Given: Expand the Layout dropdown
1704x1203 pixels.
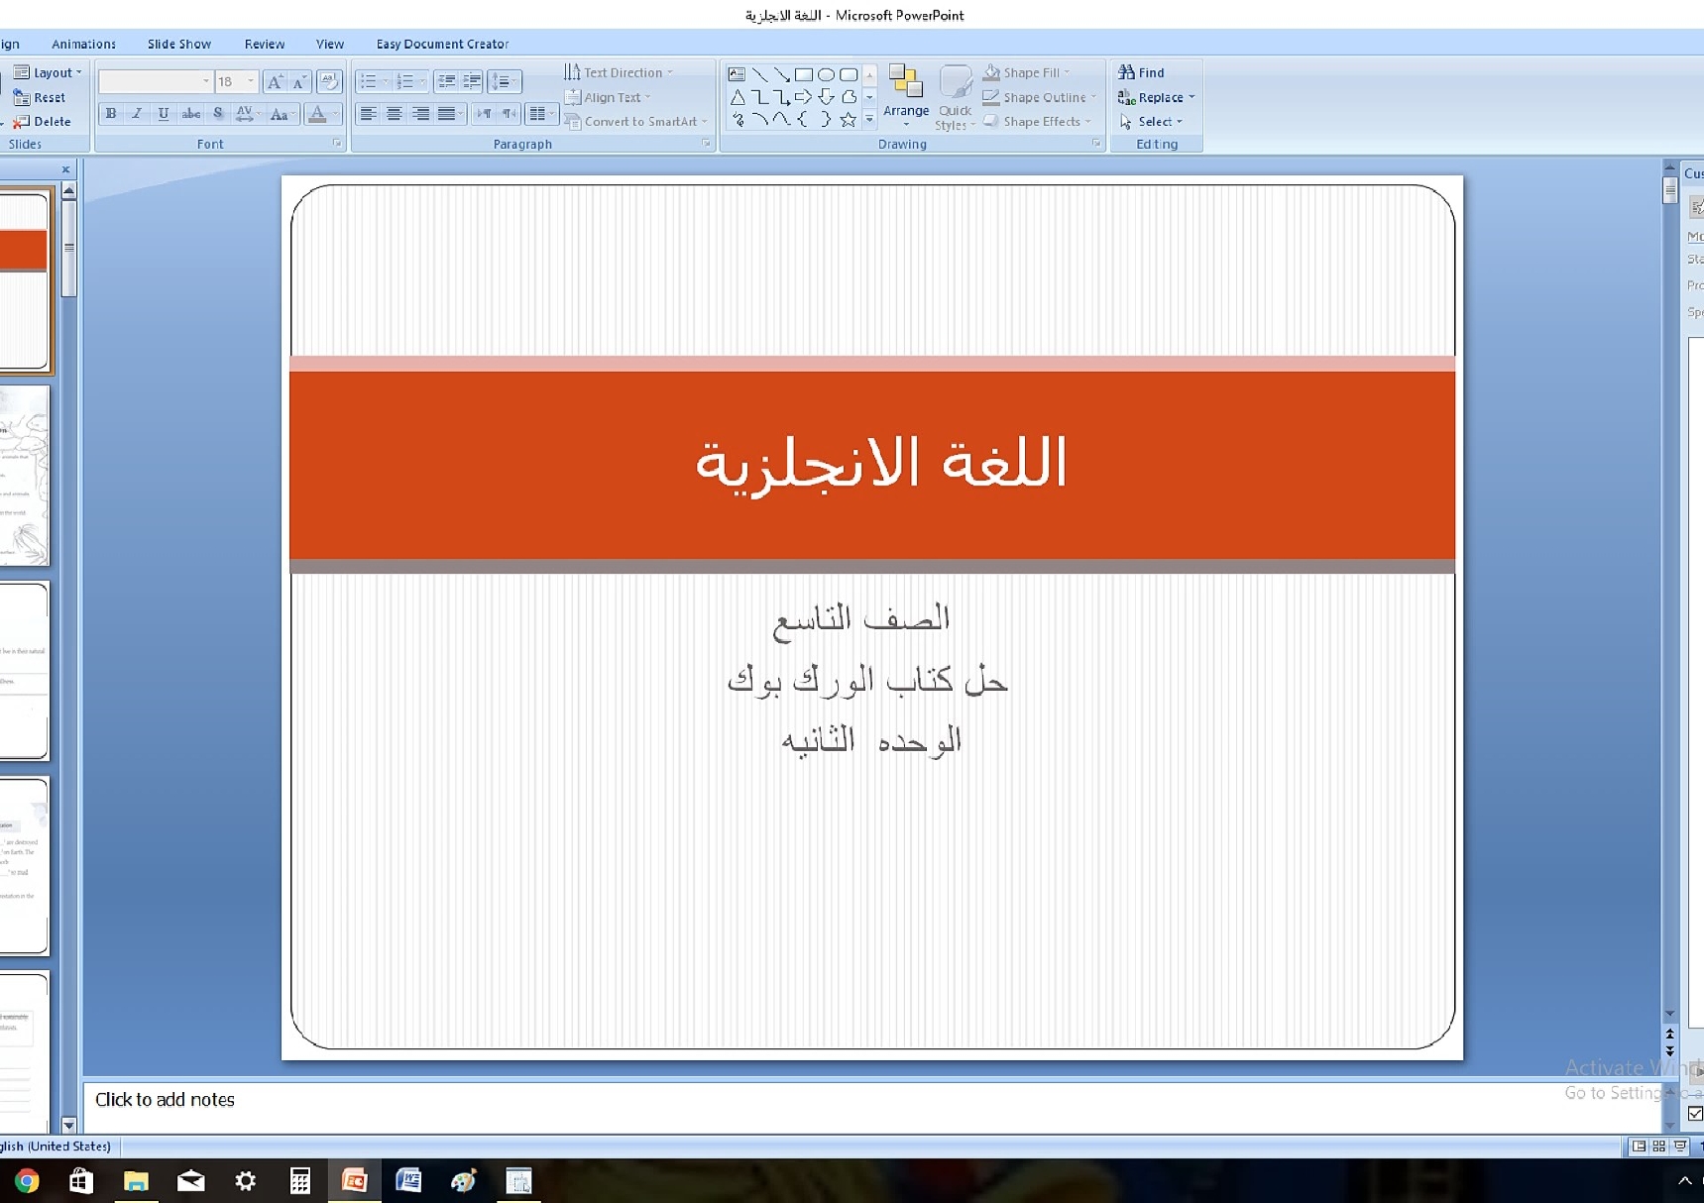Looking at the screenshot, I should tap(79, 72).
